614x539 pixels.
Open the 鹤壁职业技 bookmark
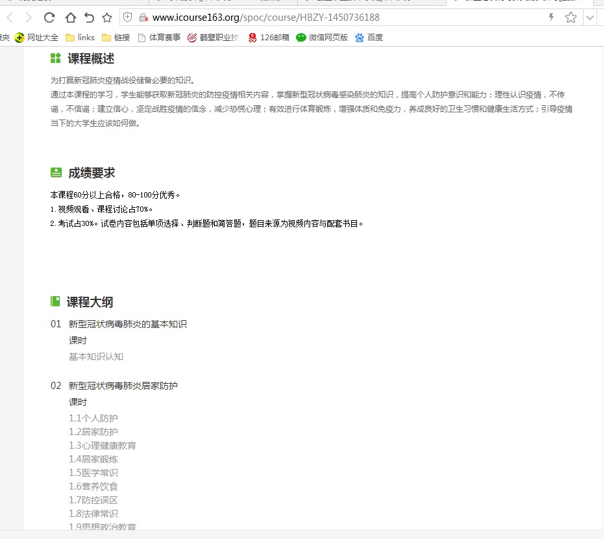pos(213,38)
